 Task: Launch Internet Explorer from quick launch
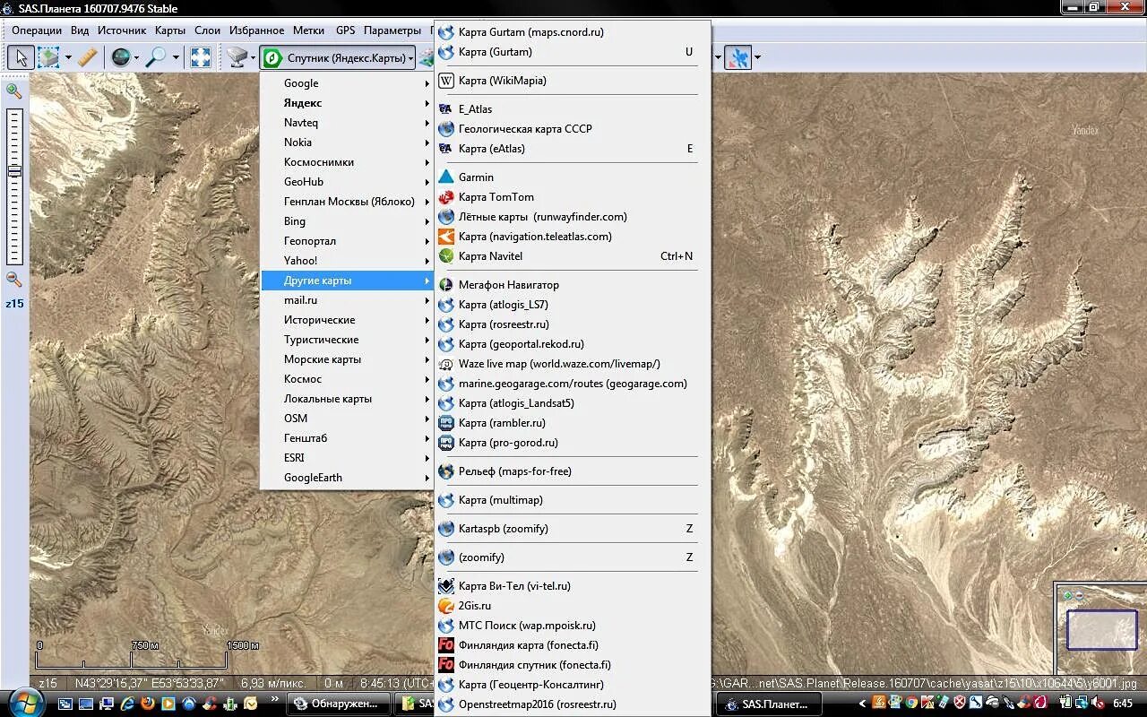pyautogui.click(x=127, y=704)
